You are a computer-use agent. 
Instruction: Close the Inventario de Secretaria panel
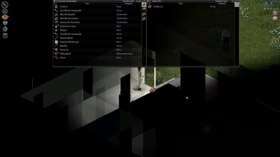(x=54, y=1)
